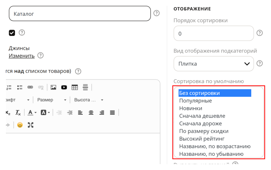Click the redo arrow icon
Screen dimensions: 271x170
[8, 125]
